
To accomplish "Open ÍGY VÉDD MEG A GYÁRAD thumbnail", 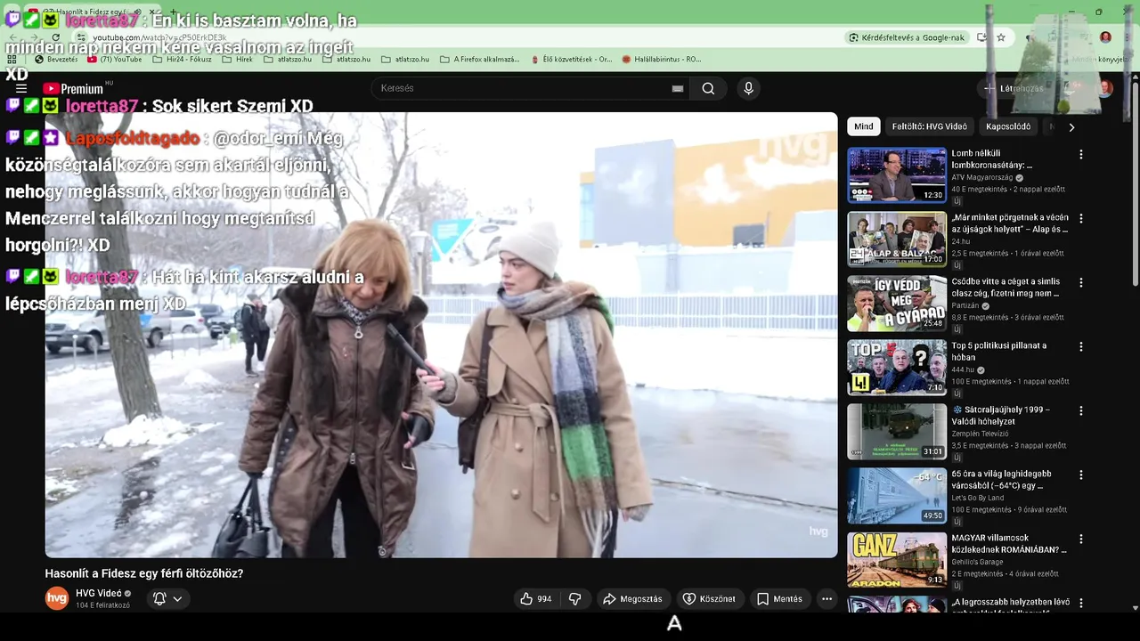I will tap(897, 304).
